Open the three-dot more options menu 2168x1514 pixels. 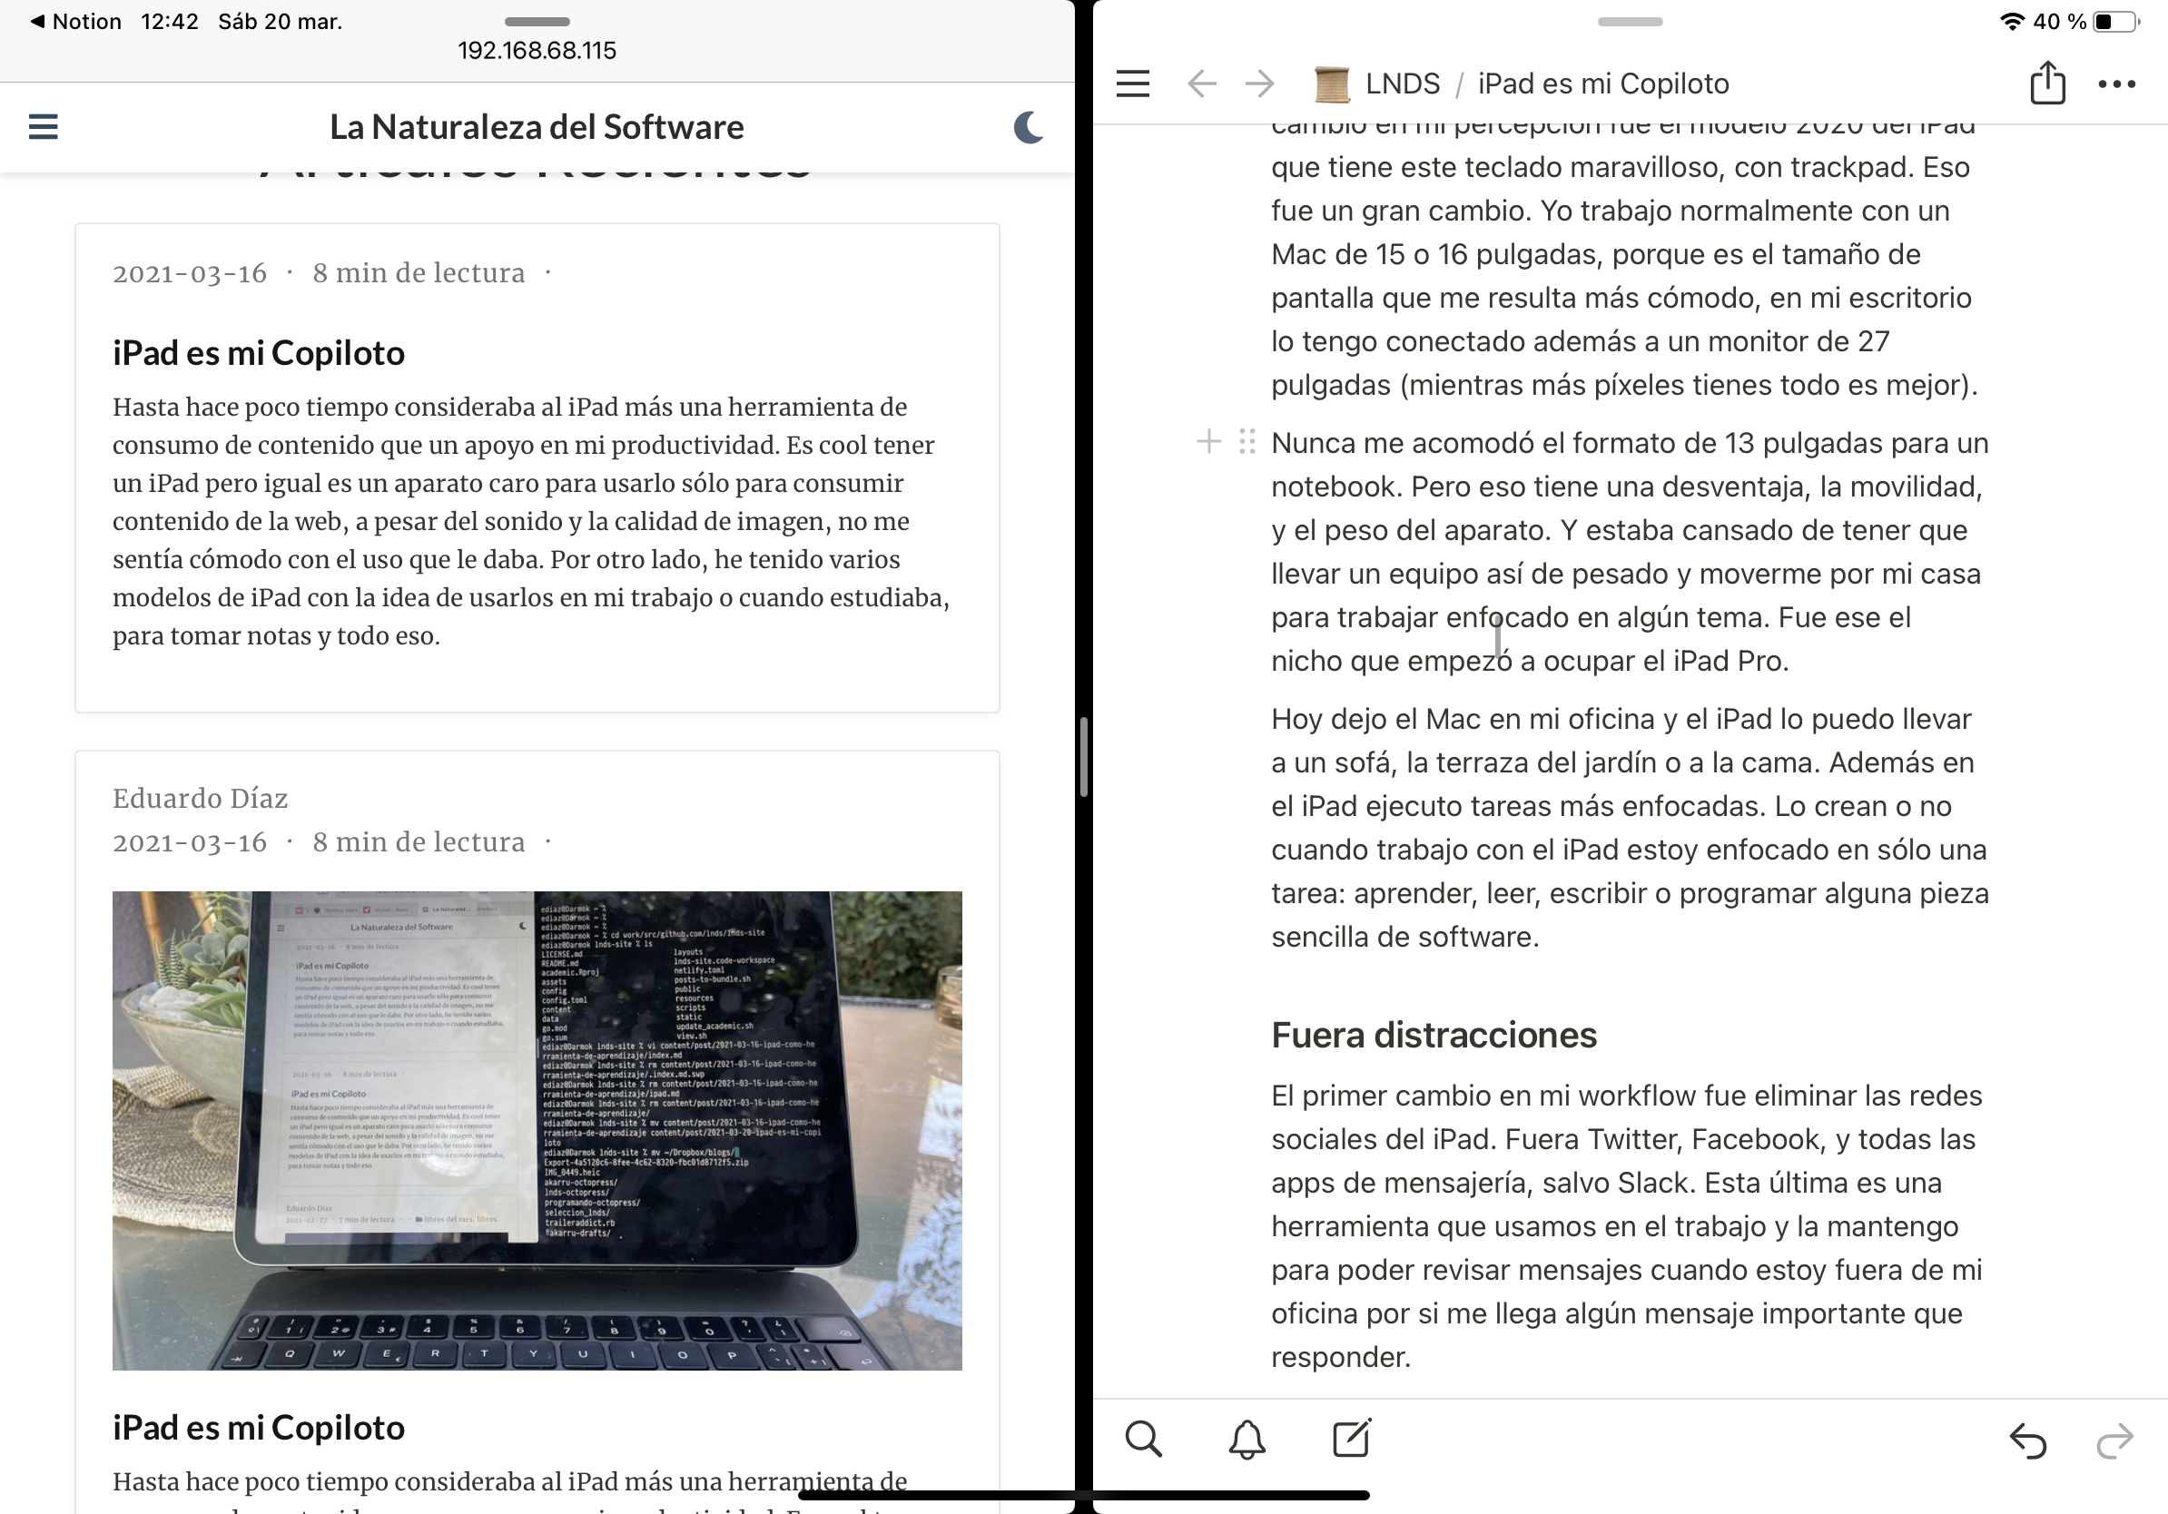click(x=2116, y=84)
